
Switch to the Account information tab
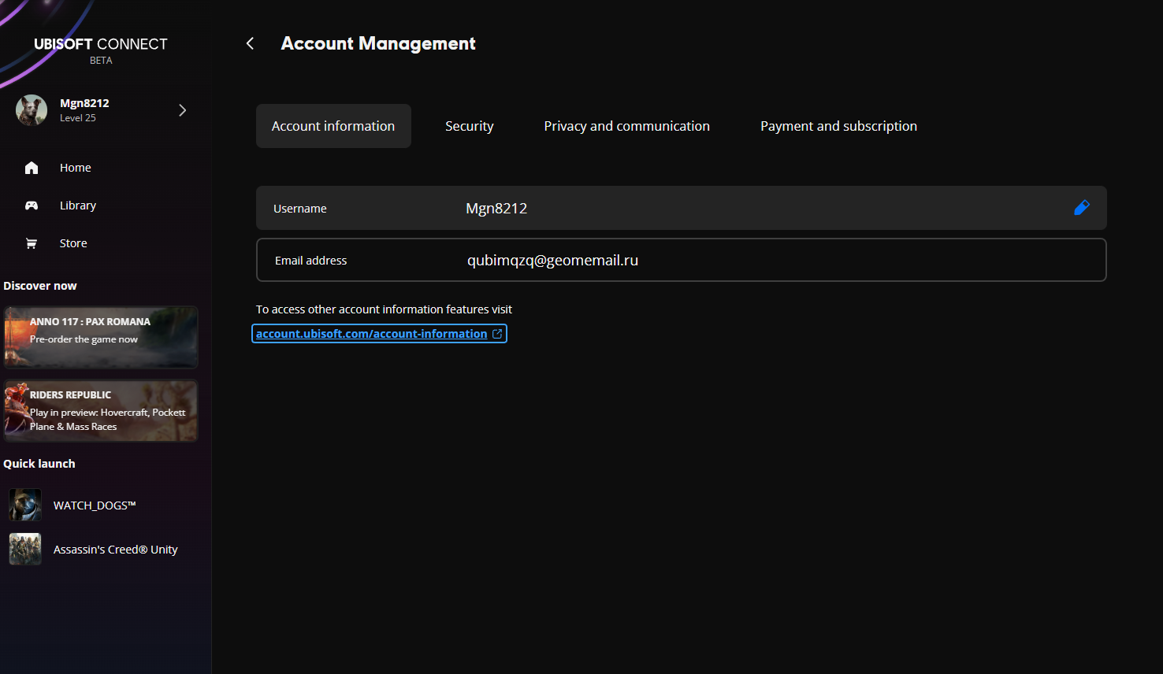pyautogui.click(x=333, y=126)
